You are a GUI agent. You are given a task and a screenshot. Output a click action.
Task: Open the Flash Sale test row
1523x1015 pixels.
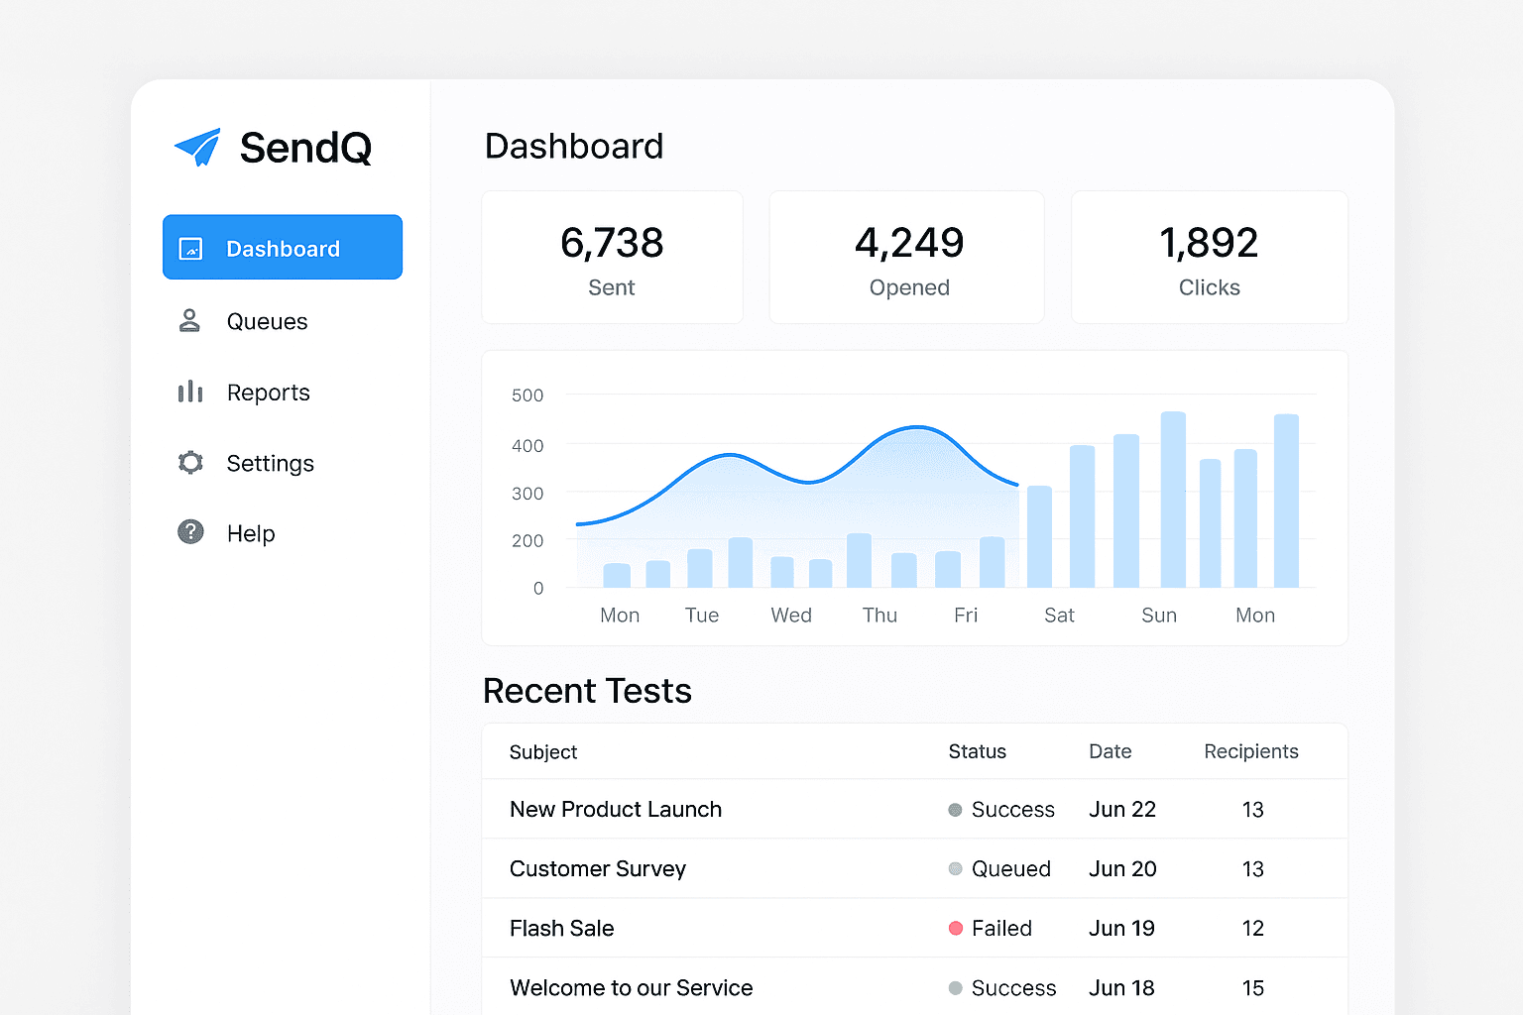(x=562, y=929)
